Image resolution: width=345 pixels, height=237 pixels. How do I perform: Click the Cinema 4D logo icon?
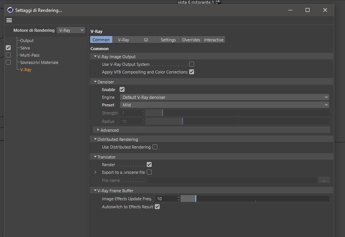click(10, 10)
